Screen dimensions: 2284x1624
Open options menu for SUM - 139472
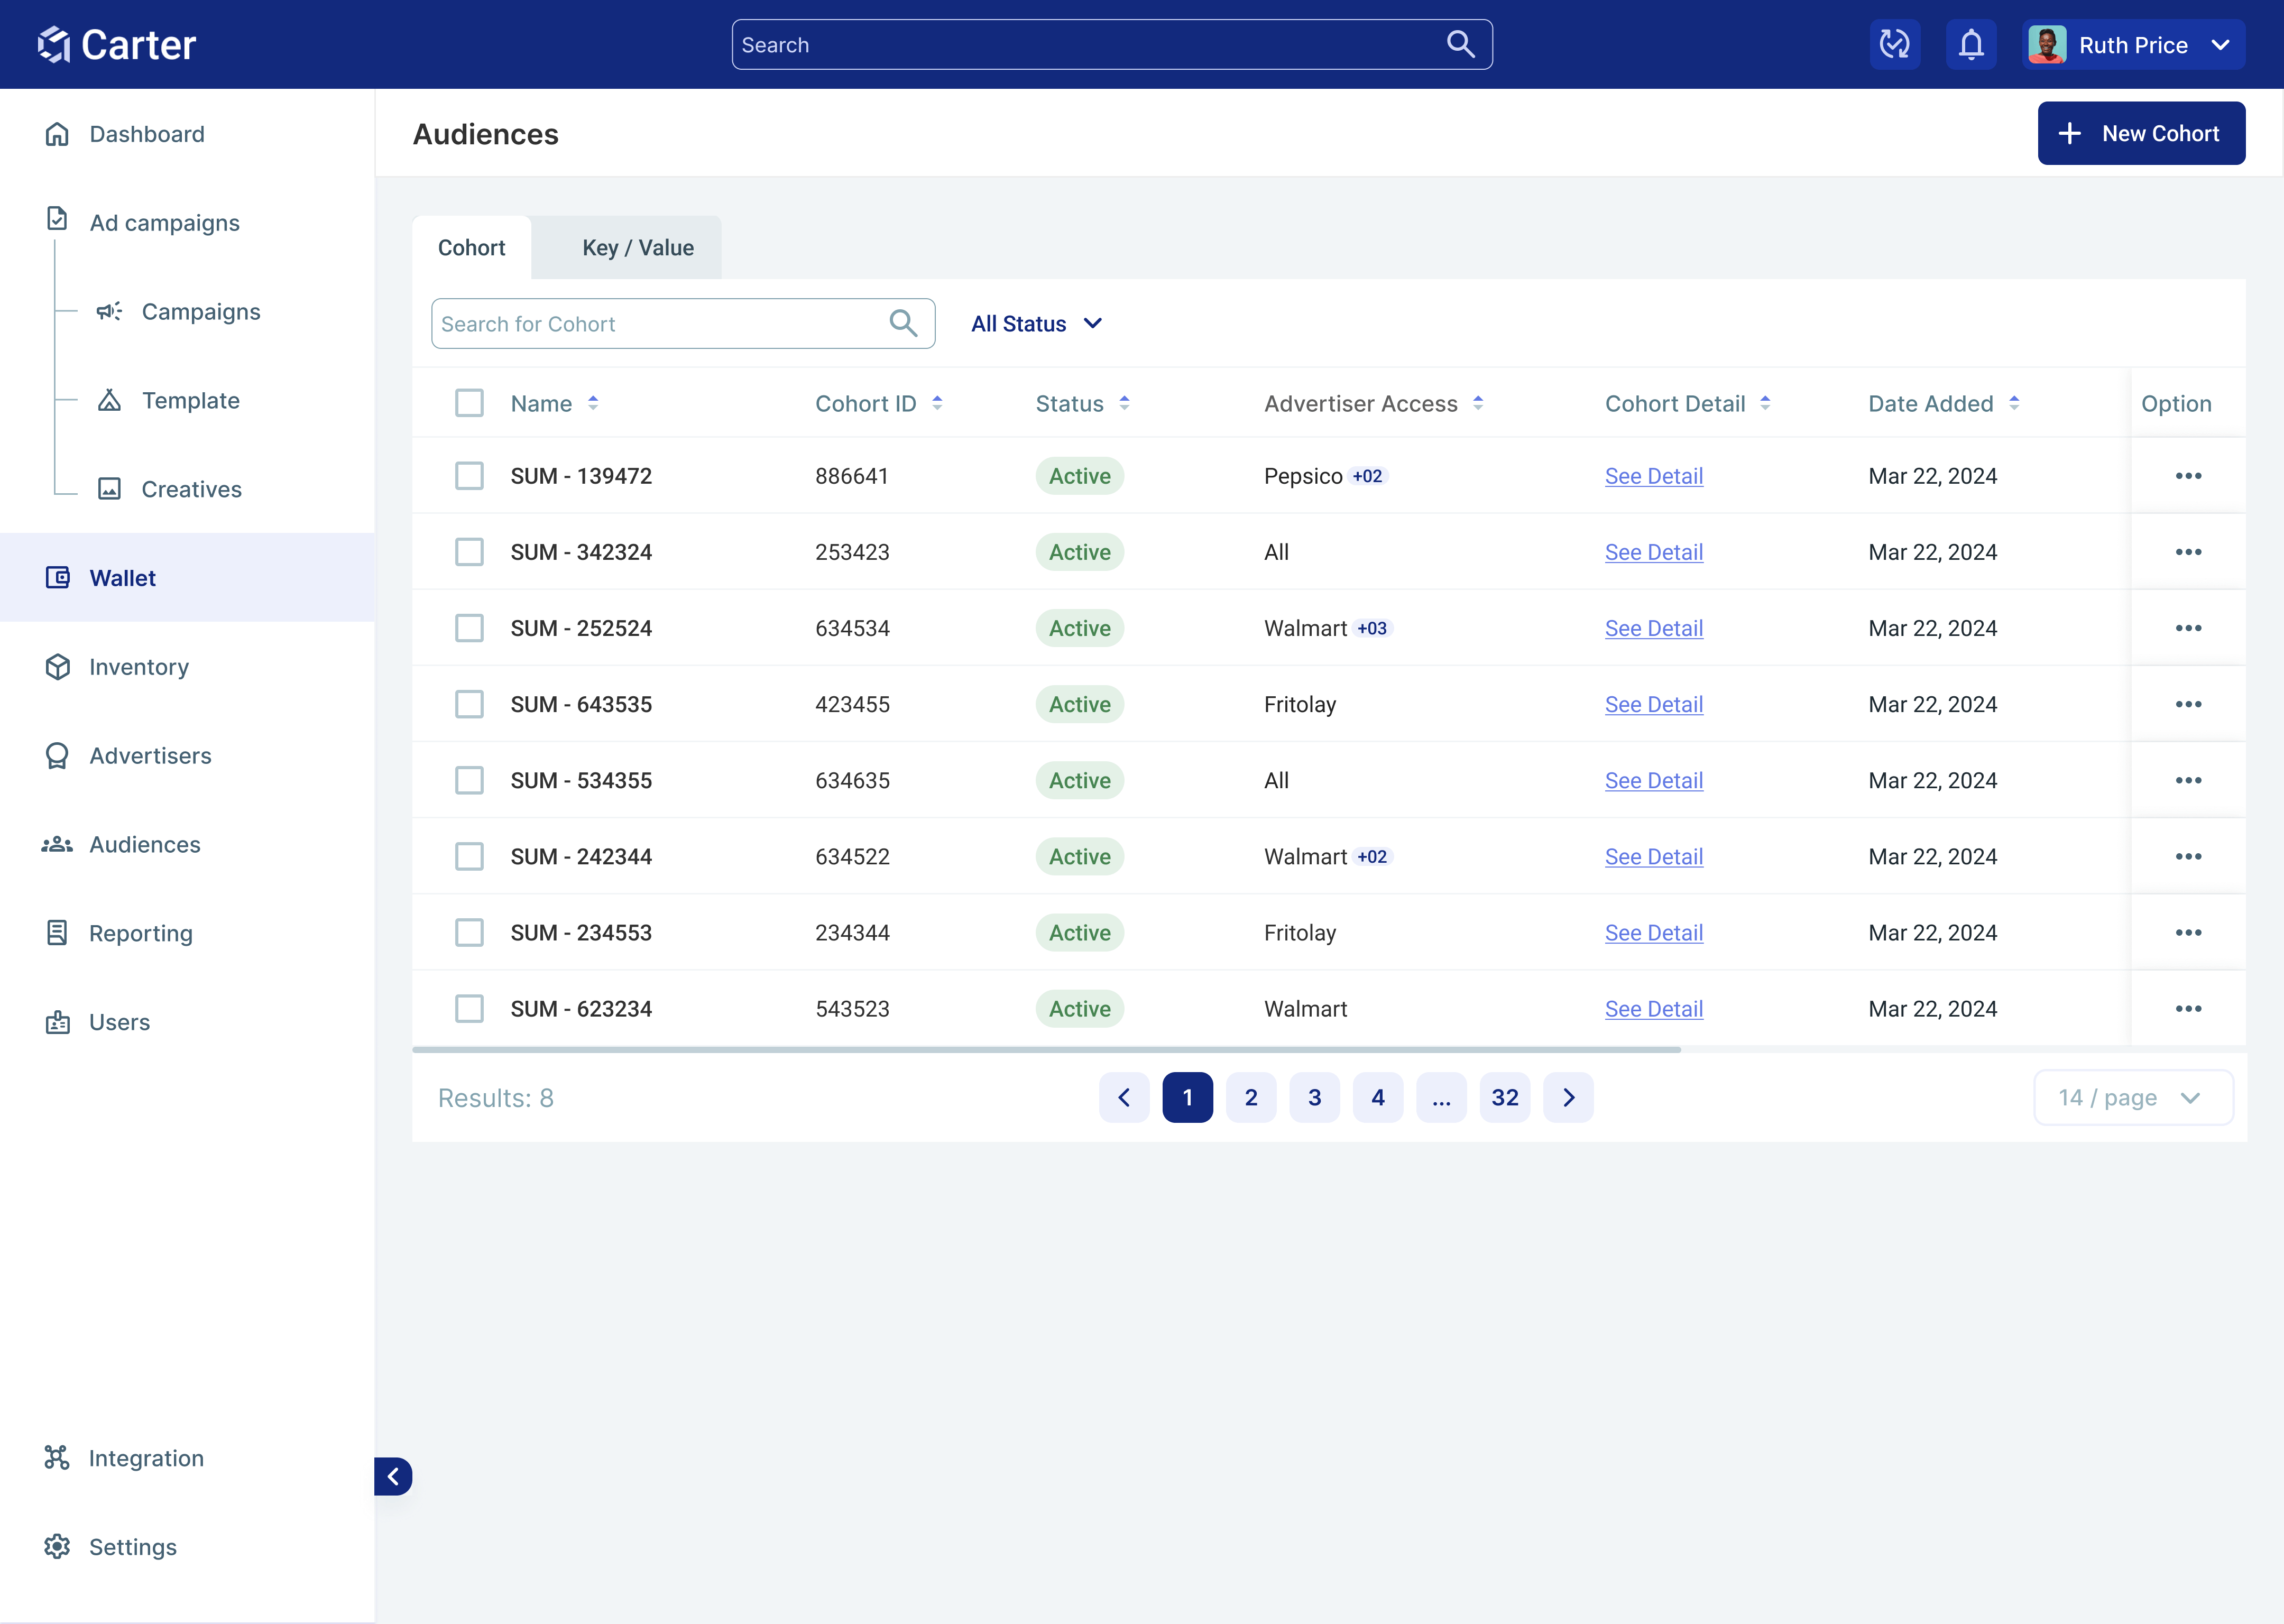(x=2187, y=476)
